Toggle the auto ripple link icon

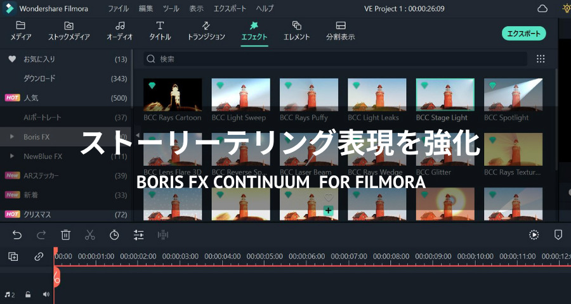pyautogui.click(x=39, y=256)
